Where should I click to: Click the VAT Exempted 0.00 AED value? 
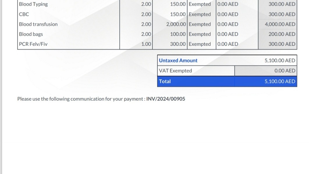[x=285, y=71]
